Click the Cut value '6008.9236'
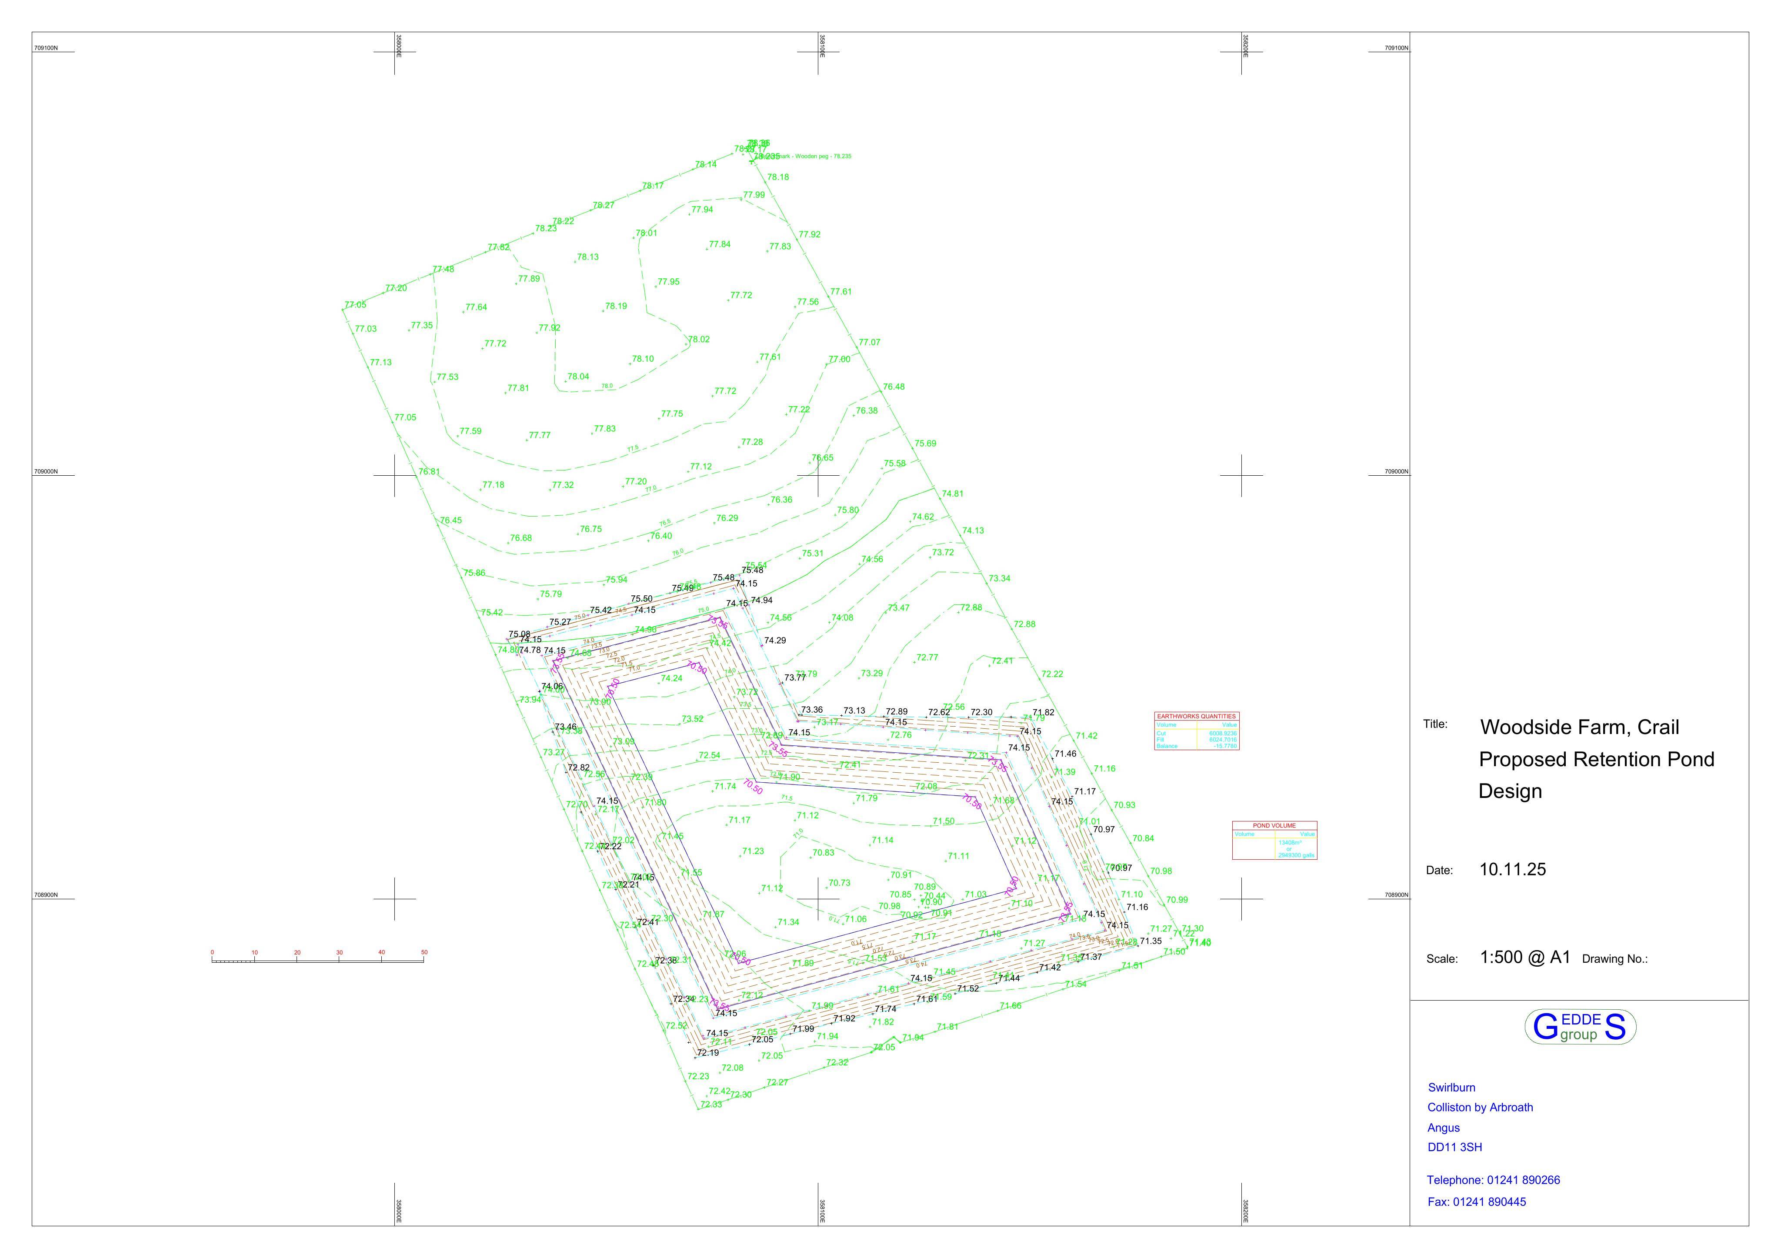Image resolution: width=1781 pixels, height=1258 pixels. [1223, 733]
